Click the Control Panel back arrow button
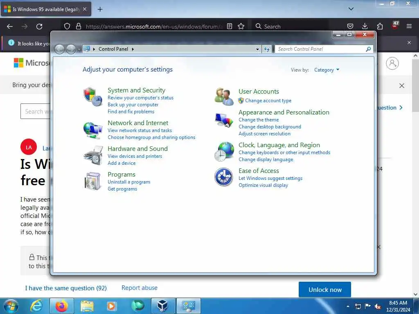Image resolution: width=419 pixels, height=314 pixels. [x=59, y=49]
